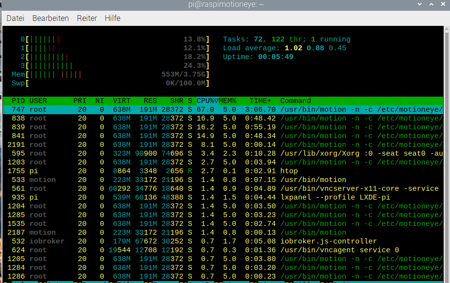Sort by the RES column header
450x283 pixels.
tap(150, 101)
